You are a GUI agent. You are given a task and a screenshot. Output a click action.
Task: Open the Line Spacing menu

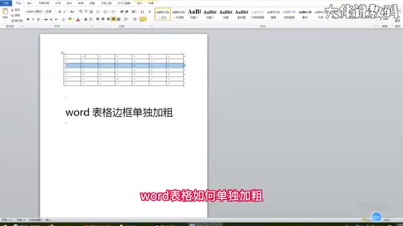click(x=126, y=19)
